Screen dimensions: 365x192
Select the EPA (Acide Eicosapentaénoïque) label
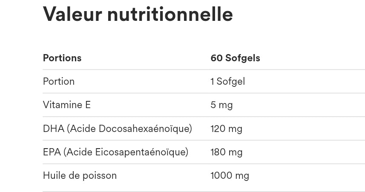click(116, 152)
